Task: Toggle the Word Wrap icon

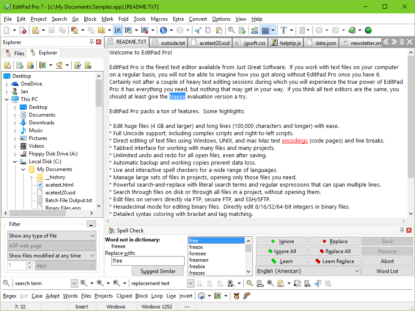Action: (x=265, y=30)
